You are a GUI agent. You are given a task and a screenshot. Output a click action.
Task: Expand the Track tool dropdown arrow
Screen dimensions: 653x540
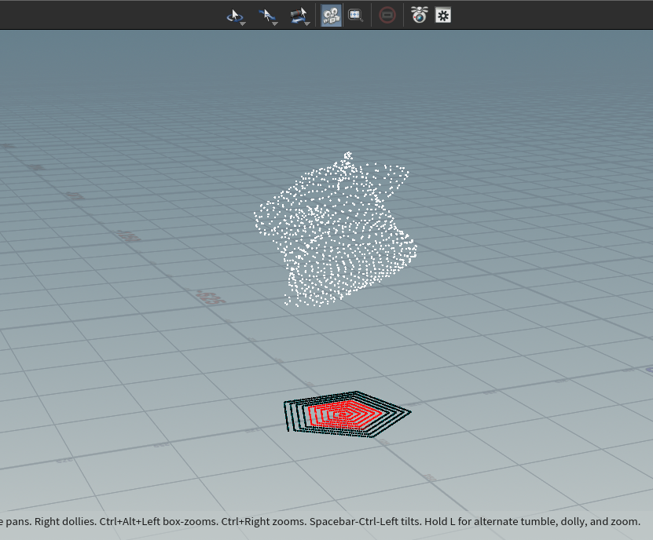tap(275, 24)
